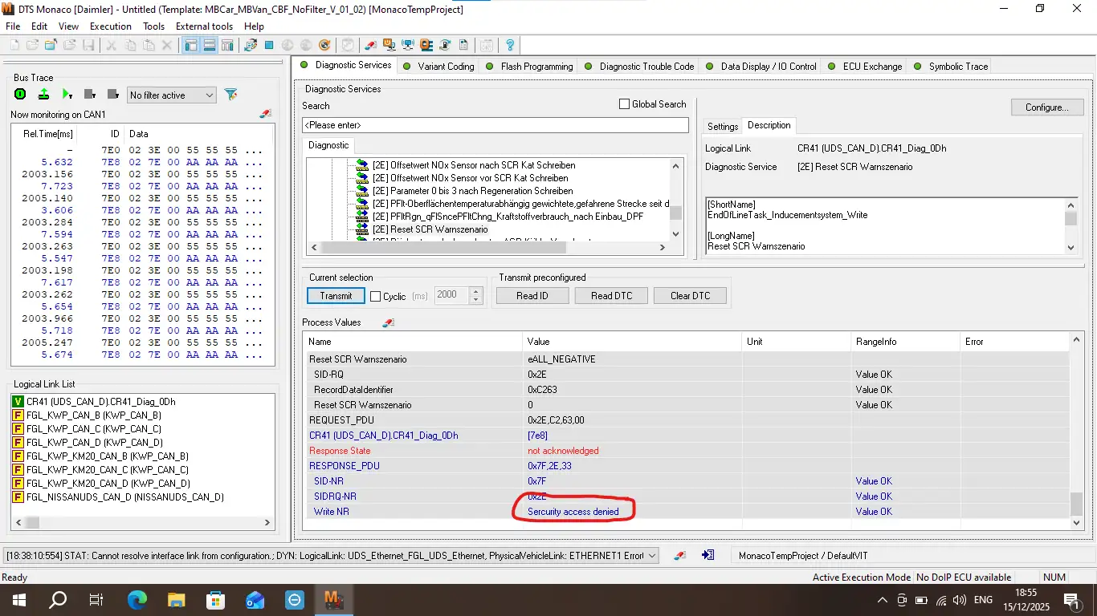Select '[2E] Offsetwert NOx Sensor vor SCR Kat Schreiben'
The width and height of the screenshot is (1097, 616).
click(x=471, y=178)
